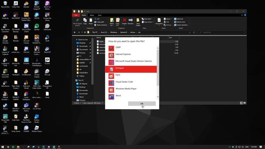Open the Copy to dropdown
265x149 pixels.
pos(118,22)
